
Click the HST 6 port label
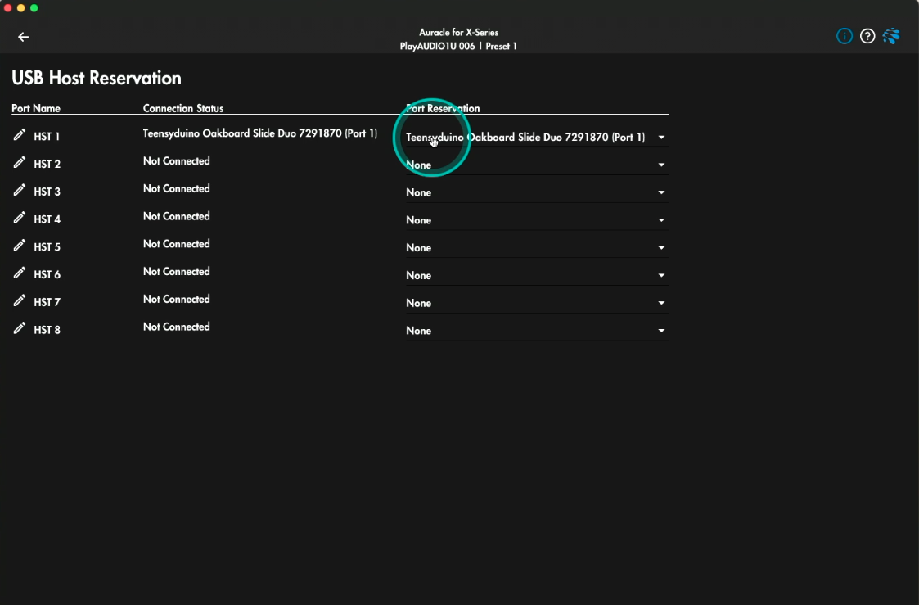click(47, 274)
